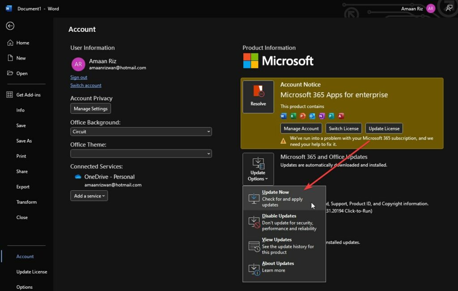Open Update License in the sidebar
Screen dimensions: 458x291
pyautogui.click(x=32, y=272)
